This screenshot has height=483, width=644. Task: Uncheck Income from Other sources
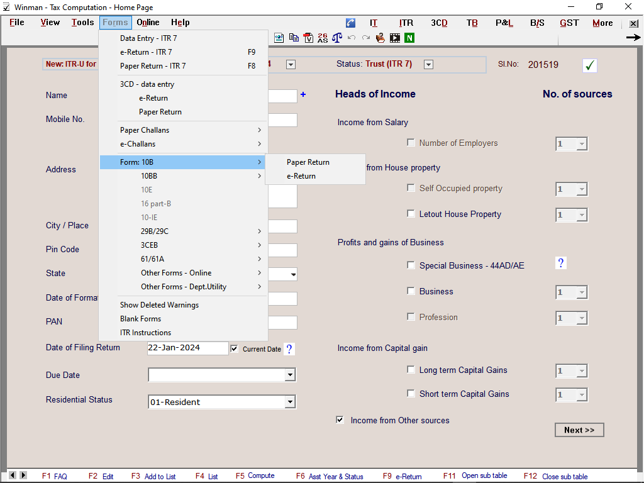click(340, 419)
